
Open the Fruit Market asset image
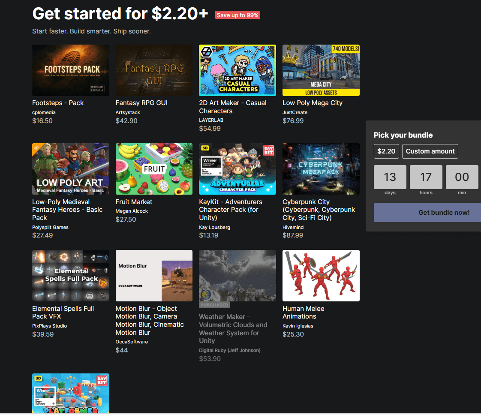[x=154, y=169]
